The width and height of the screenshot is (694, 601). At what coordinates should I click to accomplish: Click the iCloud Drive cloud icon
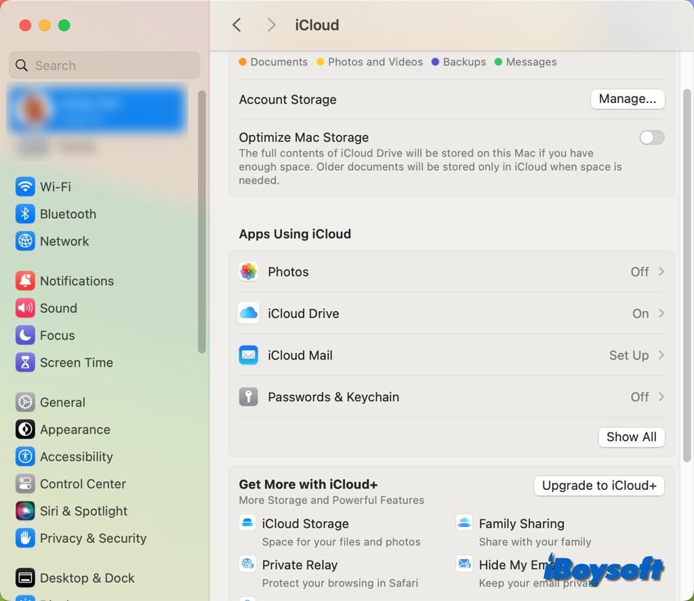pyautogui.click(x=249, y=313)
